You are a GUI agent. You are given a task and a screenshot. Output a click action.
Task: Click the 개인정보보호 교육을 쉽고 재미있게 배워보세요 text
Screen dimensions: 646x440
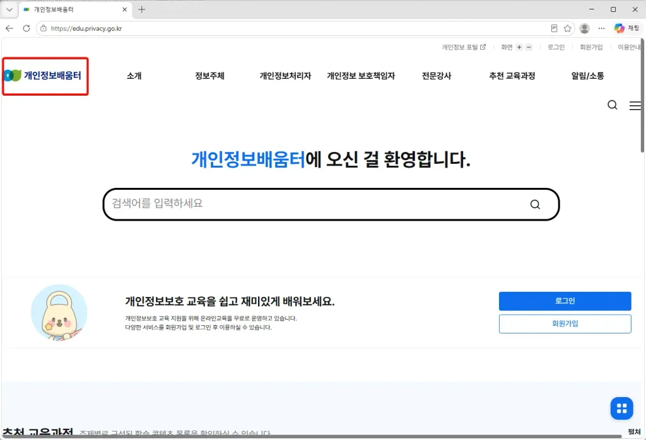(230, 301)
